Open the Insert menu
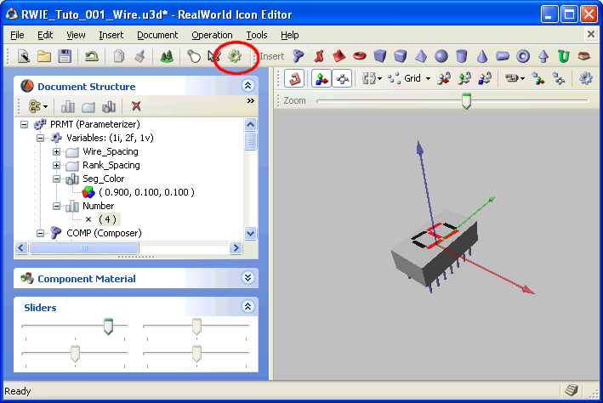Screen dimensions: 603x403 111,35
